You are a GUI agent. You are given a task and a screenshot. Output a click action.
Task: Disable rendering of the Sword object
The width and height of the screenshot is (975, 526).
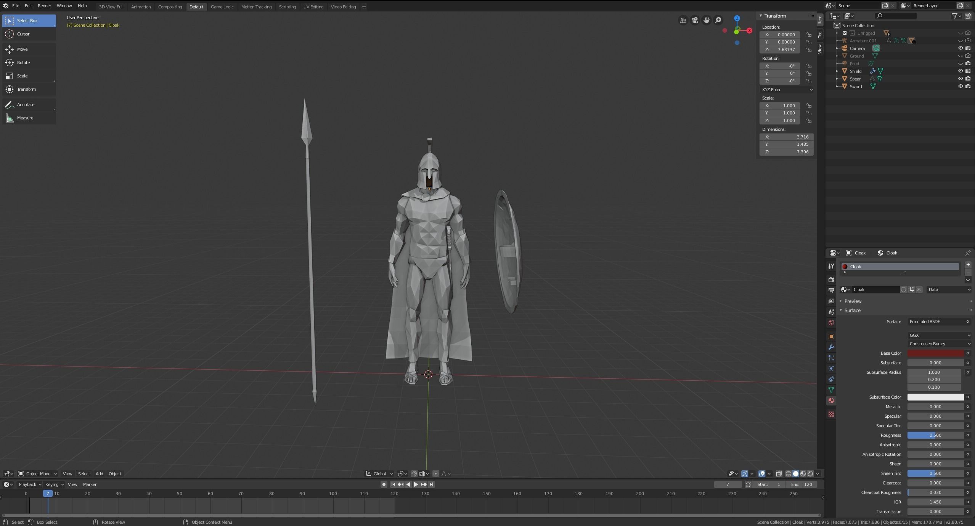(x=968, y=86)
